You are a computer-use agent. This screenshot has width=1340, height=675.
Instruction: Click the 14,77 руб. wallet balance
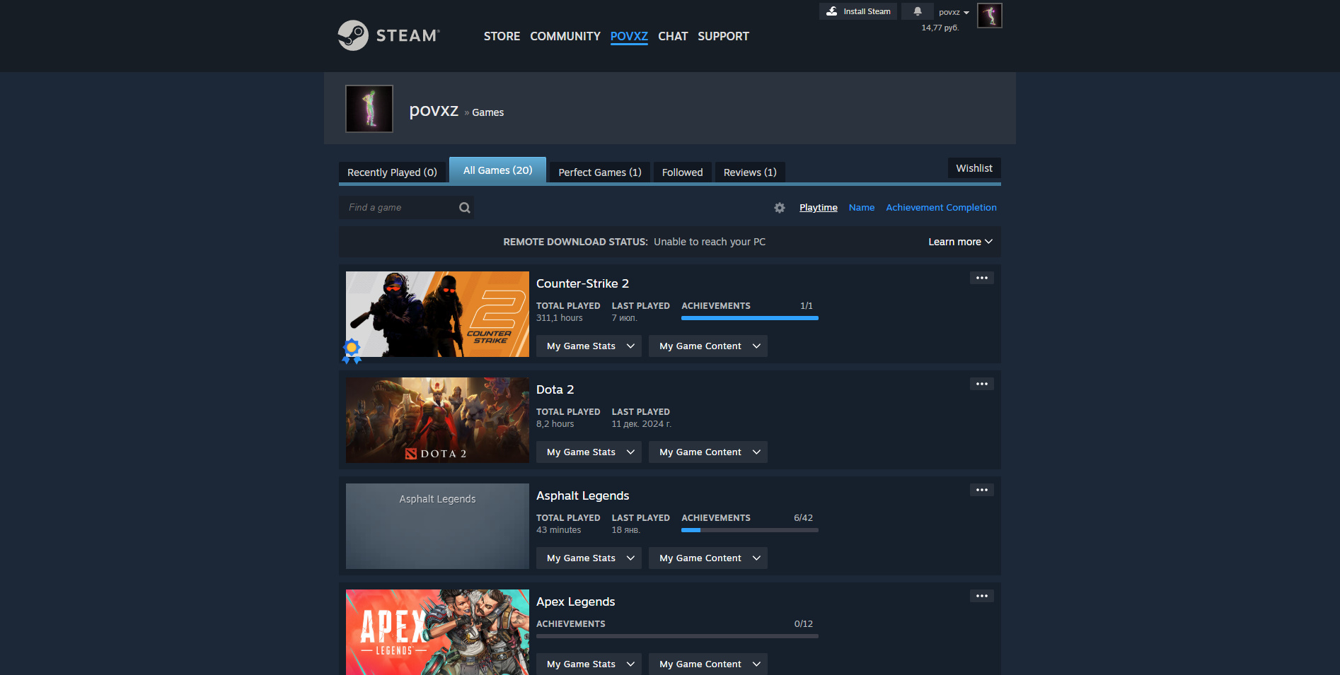[940, 28]
